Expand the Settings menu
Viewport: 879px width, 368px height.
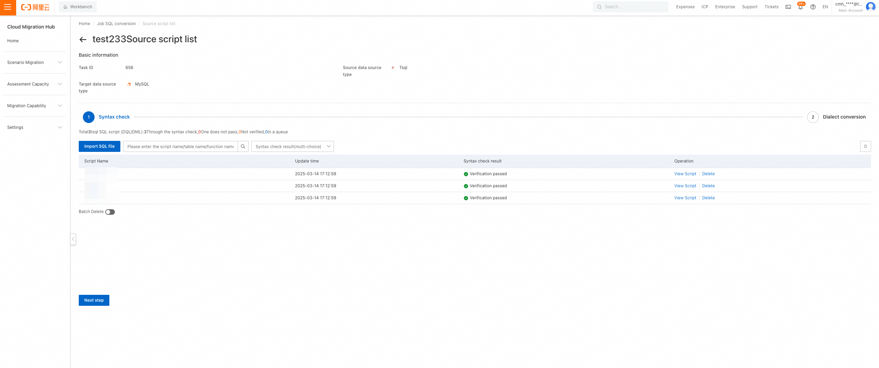[34, 127]
